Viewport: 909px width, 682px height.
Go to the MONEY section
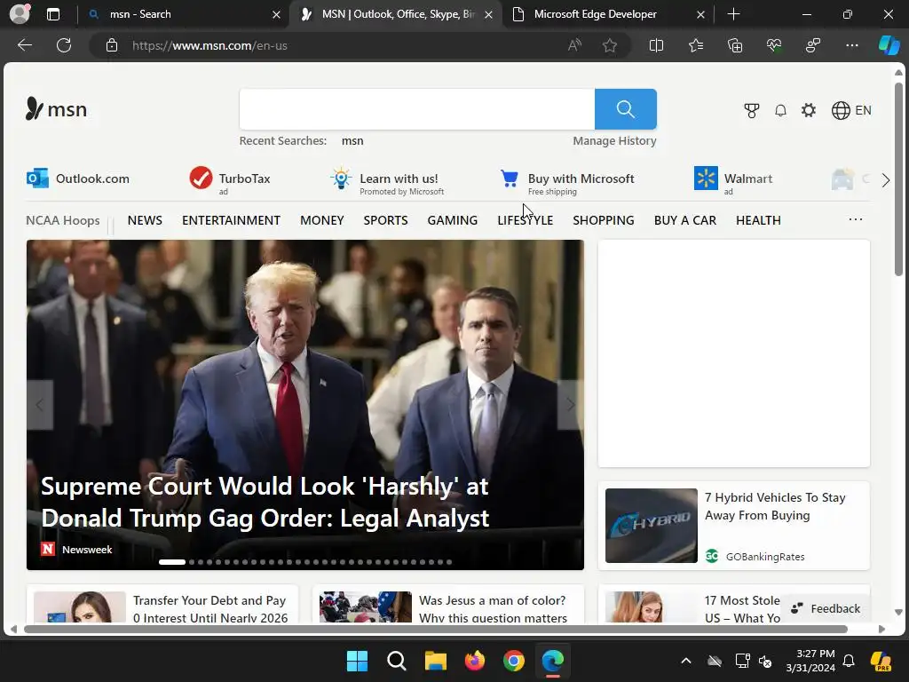pyautogui.click(x=322, y=220)
